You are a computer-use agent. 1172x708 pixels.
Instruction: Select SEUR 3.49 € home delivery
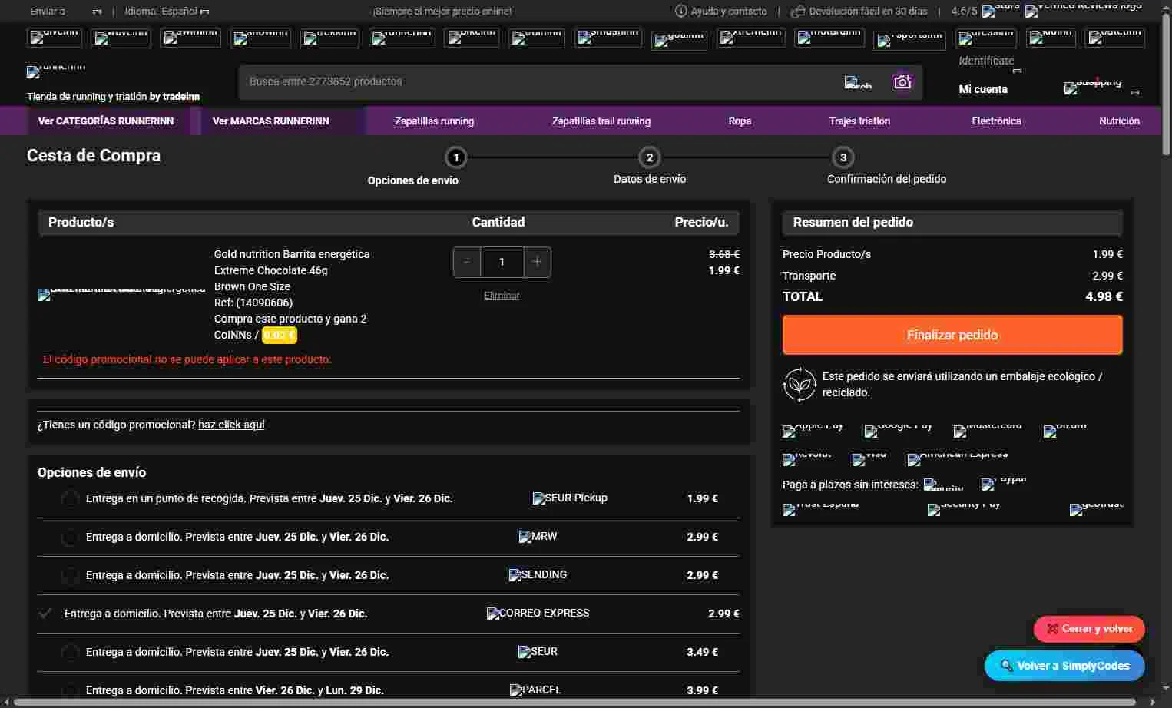point(70,653)
